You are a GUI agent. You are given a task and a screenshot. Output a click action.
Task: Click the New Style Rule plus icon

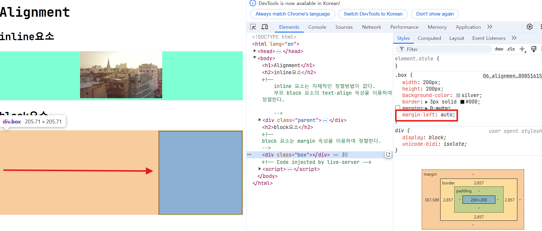click(x=523, y=49)
